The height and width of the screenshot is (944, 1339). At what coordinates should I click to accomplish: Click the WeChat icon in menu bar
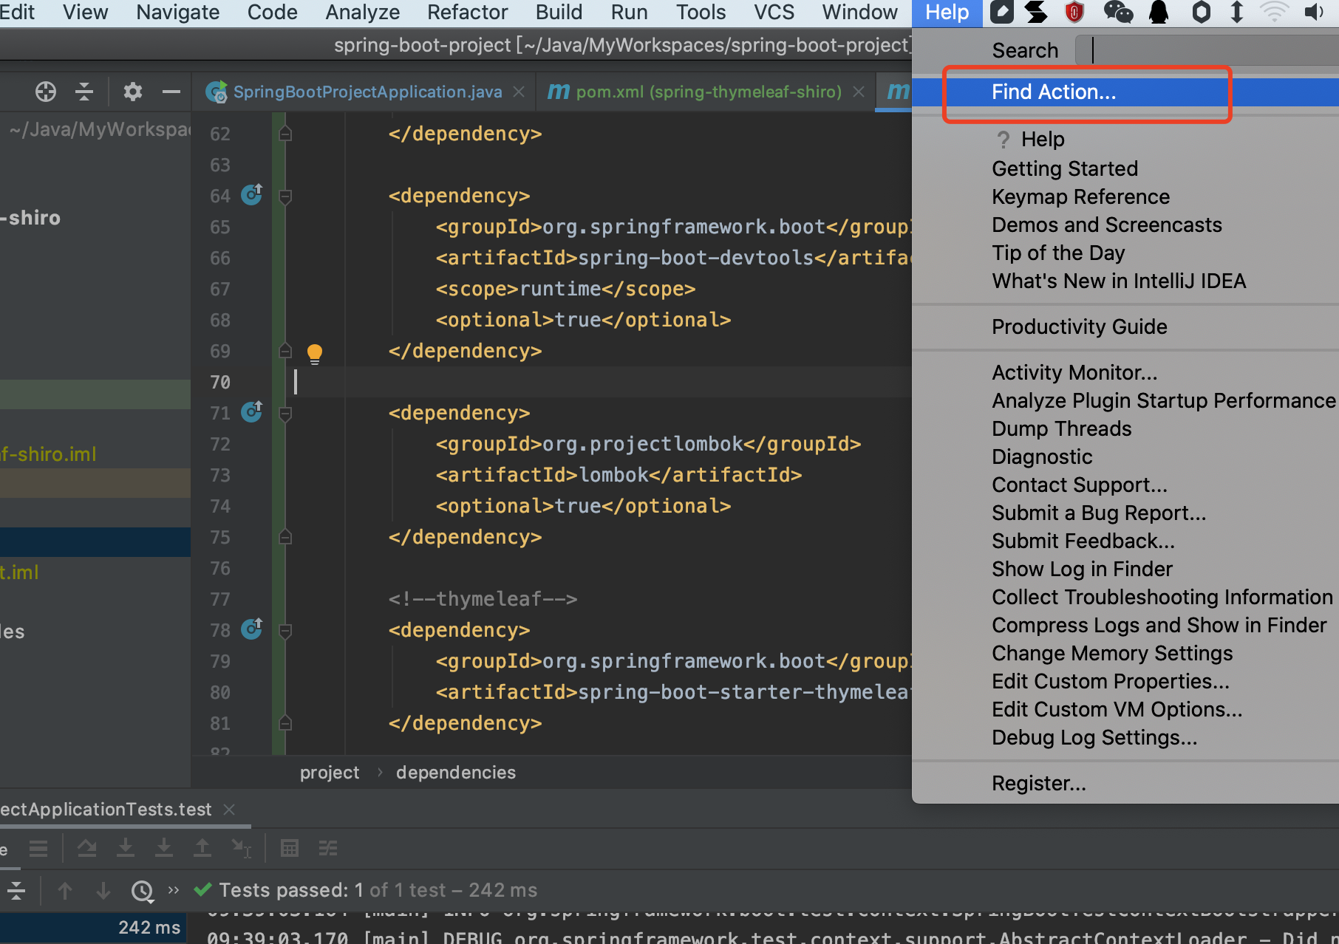tap(1118, 12)
